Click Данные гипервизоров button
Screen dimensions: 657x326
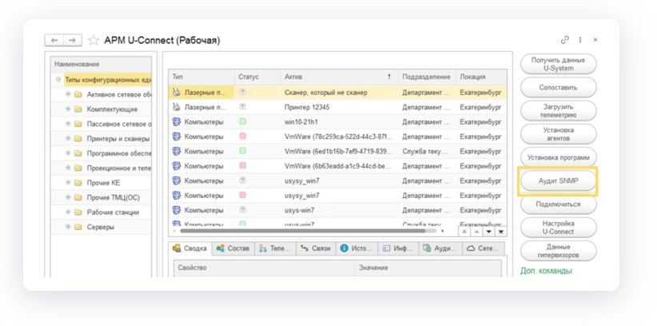tap(558, 251)
